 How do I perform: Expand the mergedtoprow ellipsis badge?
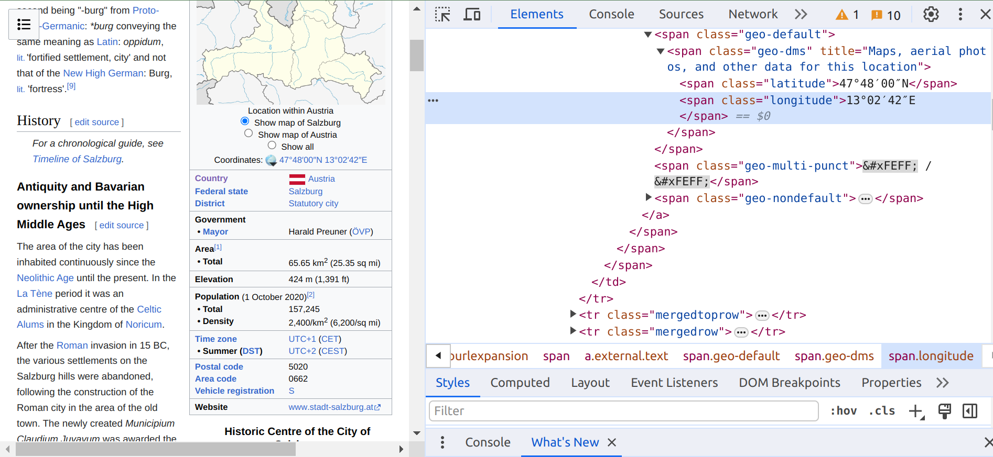pos(762,316)
